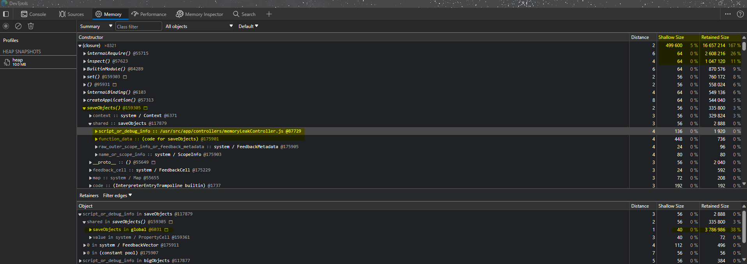Click square icon beside saveObjects() @159305 in constructor list

coord(145,108)
